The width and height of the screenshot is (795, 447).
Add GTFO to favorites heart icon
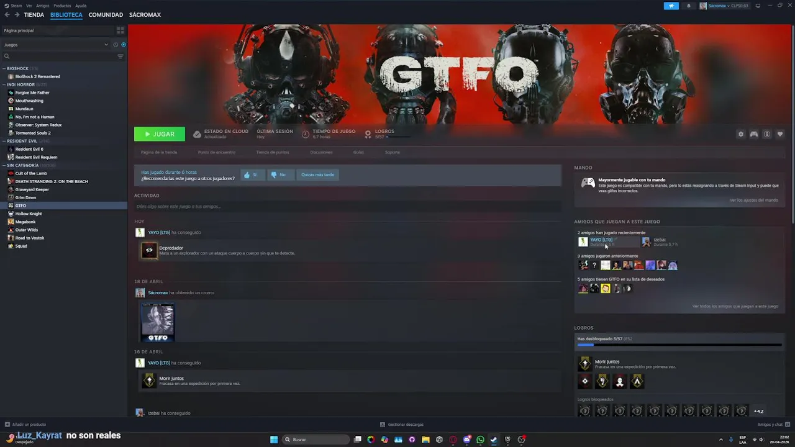point(780,134)
